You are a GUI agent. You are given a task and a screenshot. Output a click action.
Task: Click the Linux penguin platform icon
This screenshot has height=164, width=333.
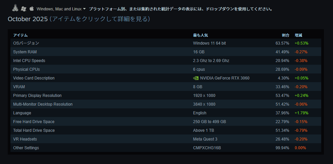15,8
